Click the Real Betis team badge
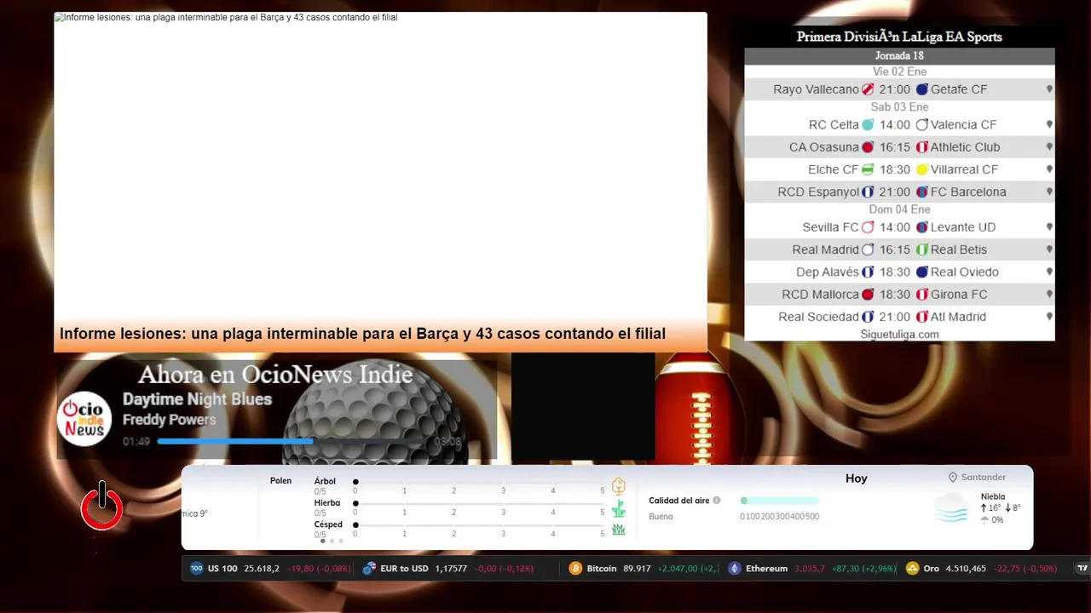 pos(921,249)
